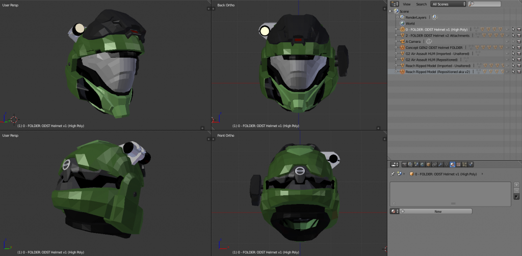Screen dimensions: 522x256
Task: Open the World properties tab
Action: 422,164
